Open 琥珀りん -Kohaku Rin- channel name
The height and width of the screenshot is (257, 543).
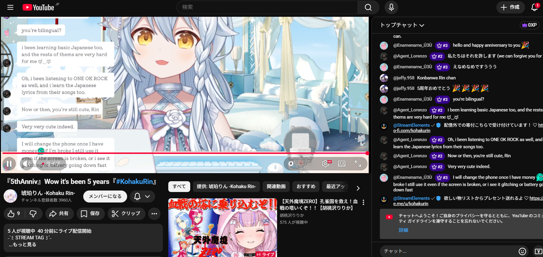pos(48,193)
